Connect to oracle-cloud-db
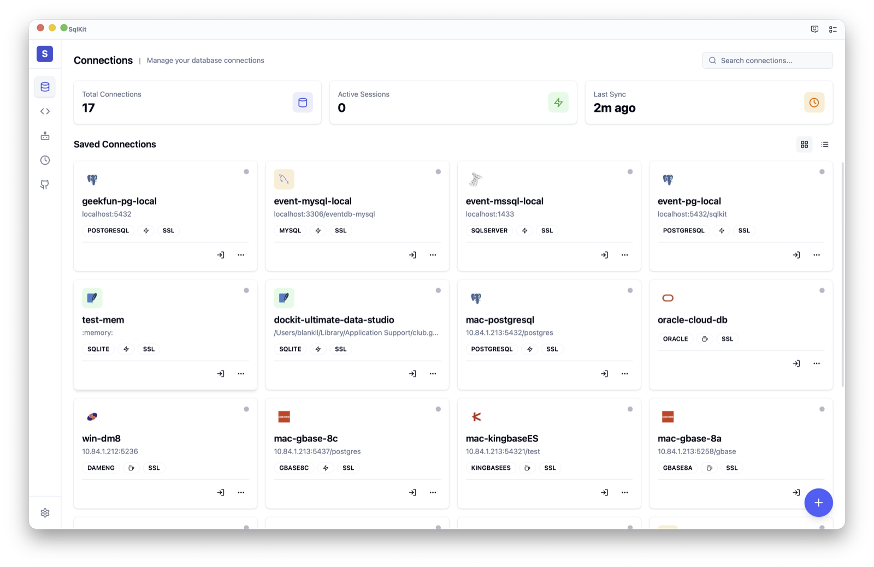This screenshot has height=567, width=874. [x=796, y=363]
